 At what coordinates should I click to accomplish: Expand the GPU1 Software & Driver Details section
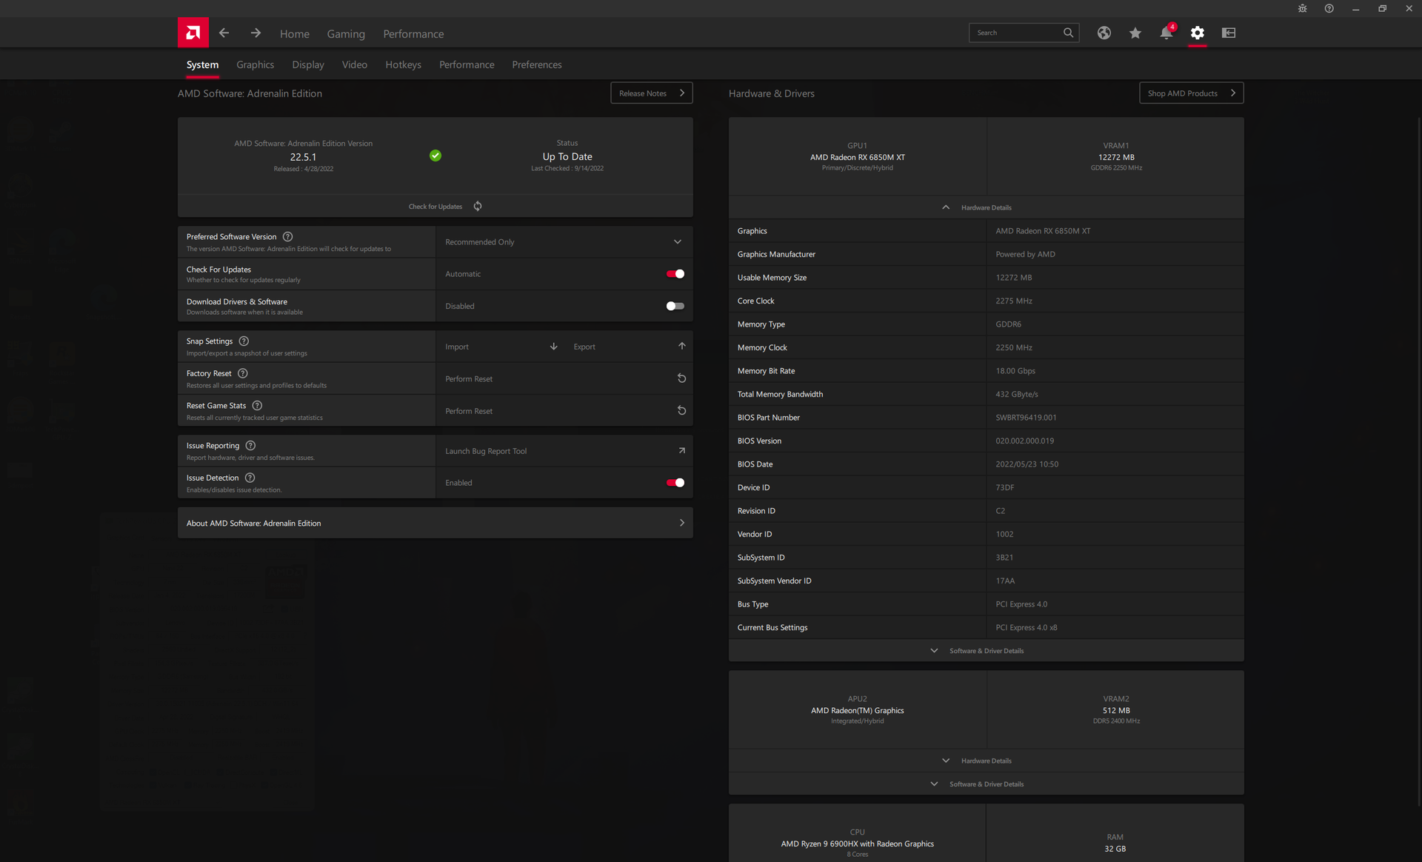tap(985, 651)
